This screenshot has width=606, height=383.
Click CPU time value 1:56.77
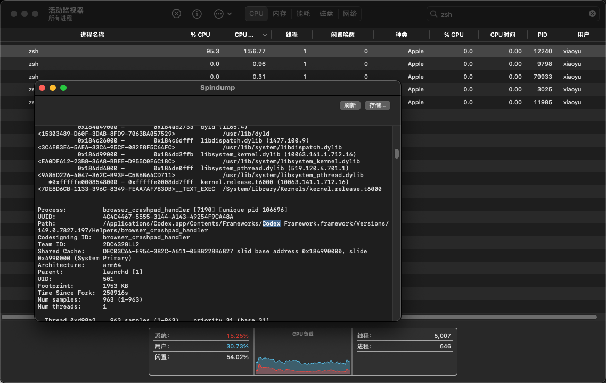coord(255,51)
